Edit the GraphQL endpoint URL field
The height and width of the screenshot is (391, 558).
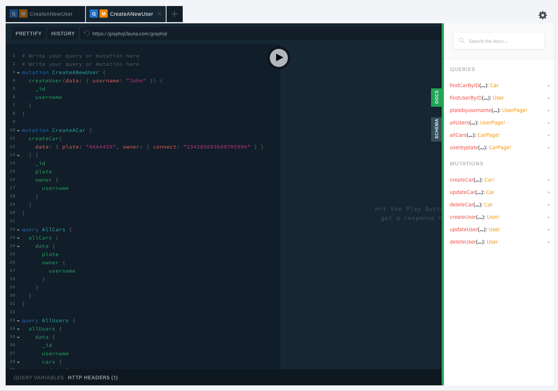coord(261,33)
